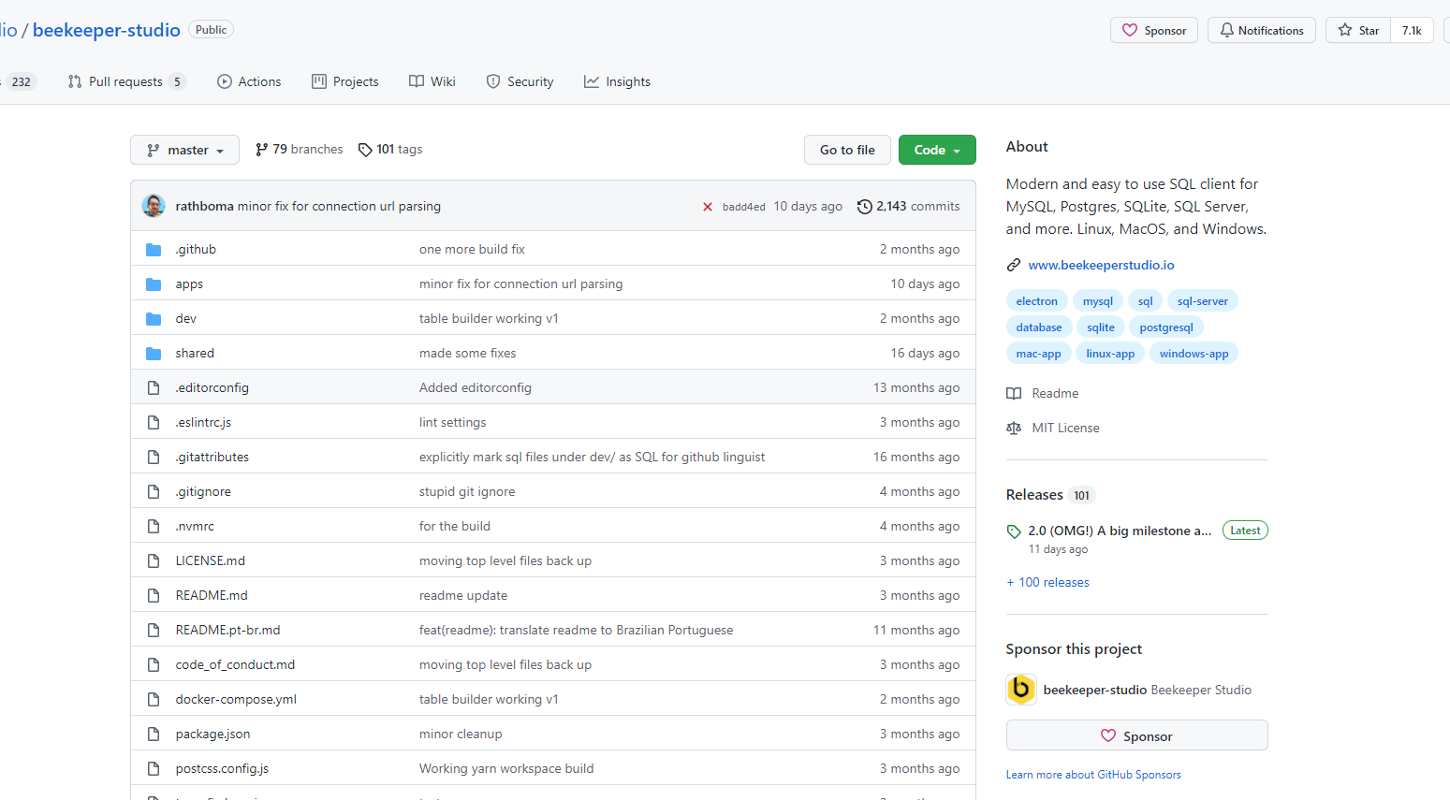Click the link icon next to website URL
The height and width of the screenshot is (800, 1450).
1014,266
